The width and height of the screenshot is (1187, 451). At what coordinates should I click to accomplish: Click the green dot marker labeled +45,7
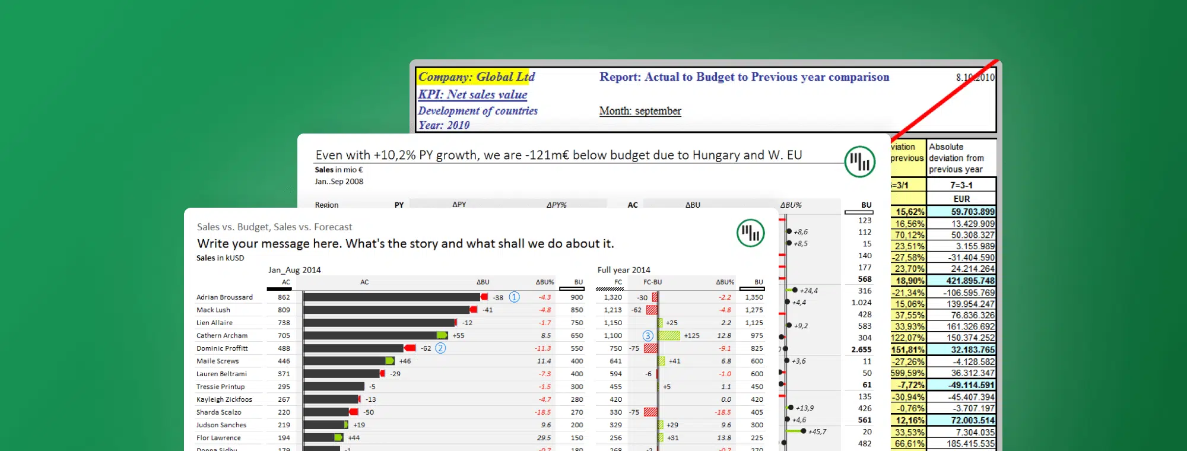click(803, 431)
